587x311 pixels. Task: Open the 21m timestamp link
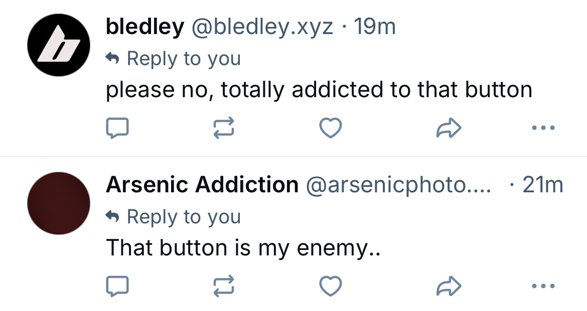pos(543,185)
